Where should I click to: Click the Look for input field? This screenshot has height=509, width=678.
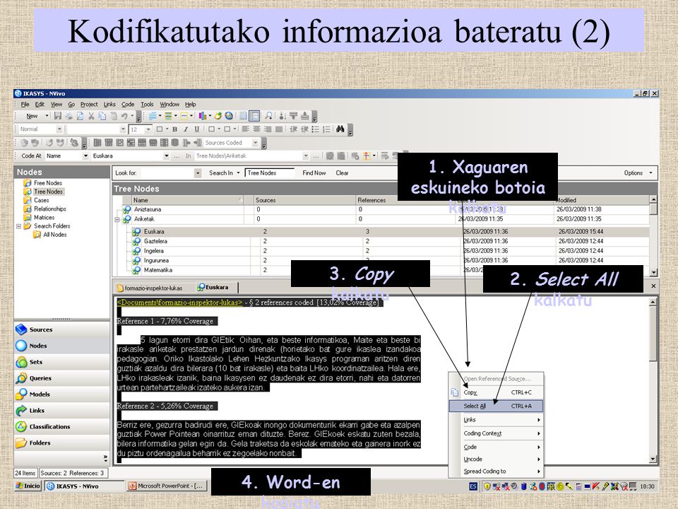[171, 172]
